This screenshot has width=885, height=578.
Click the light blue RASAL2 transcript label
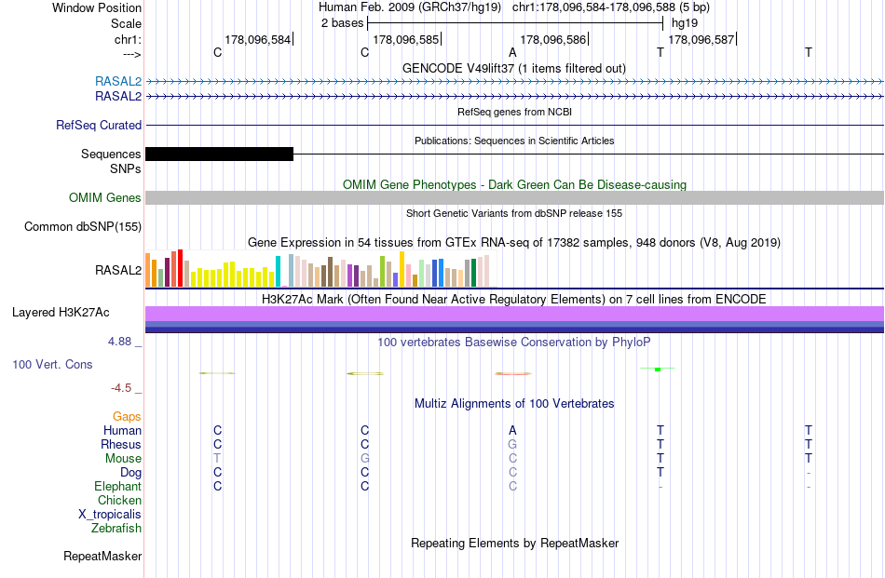tap(118, 81)
